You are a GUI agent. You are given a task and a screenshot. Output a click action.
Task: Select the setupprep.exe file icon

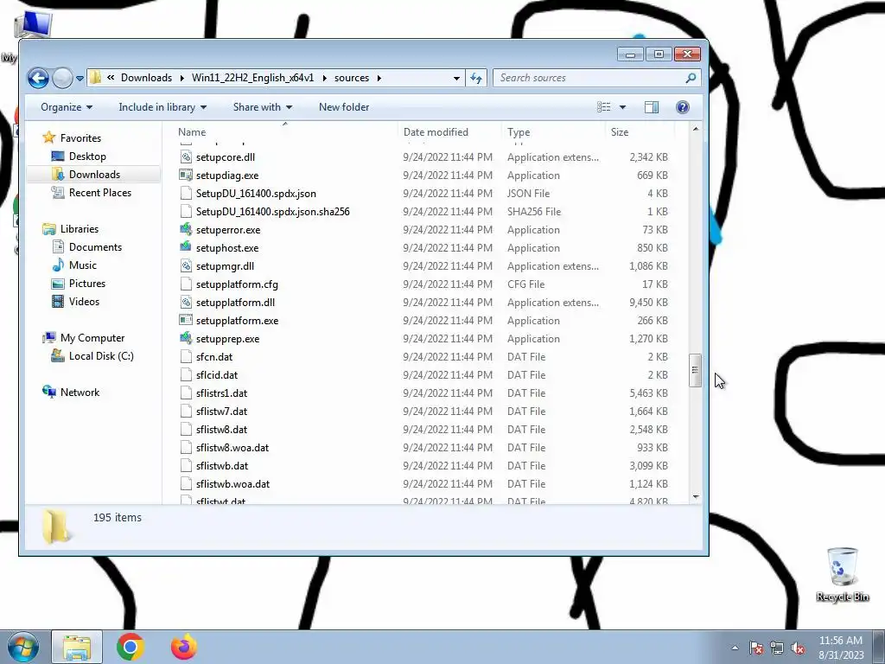[x=186, y=338]
